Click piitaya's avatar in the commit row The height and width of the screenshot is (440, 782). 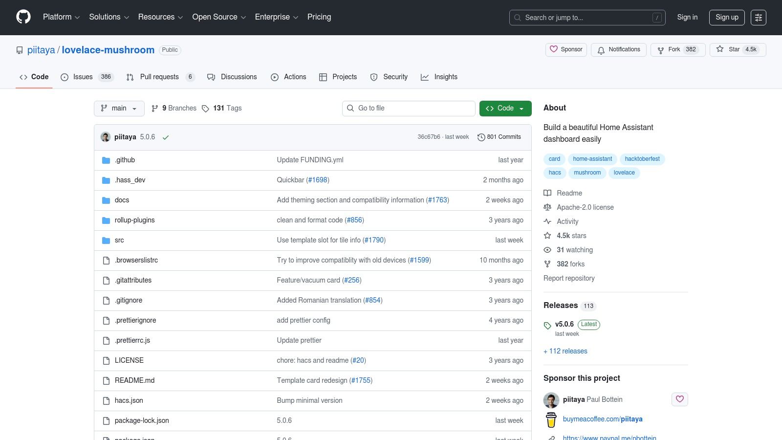pos(106,137)
